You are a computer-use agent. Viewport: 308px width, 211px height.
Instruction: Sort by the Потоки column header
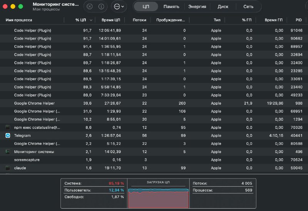(x=139, y=20)
